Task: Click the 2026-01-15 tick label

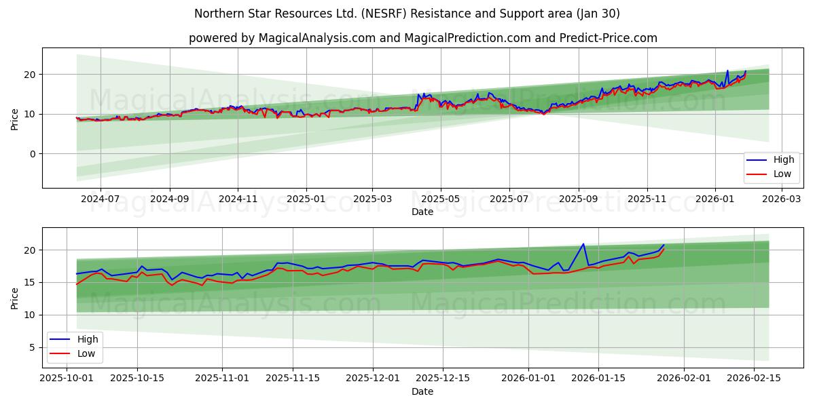Action: pos(598,379)
